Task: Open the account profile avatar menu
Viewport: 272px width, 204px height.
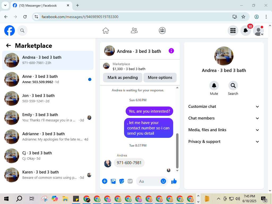Action: [x=258, y=31]
